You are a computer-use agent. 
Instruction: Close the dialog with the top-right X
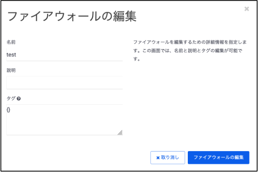247,9
